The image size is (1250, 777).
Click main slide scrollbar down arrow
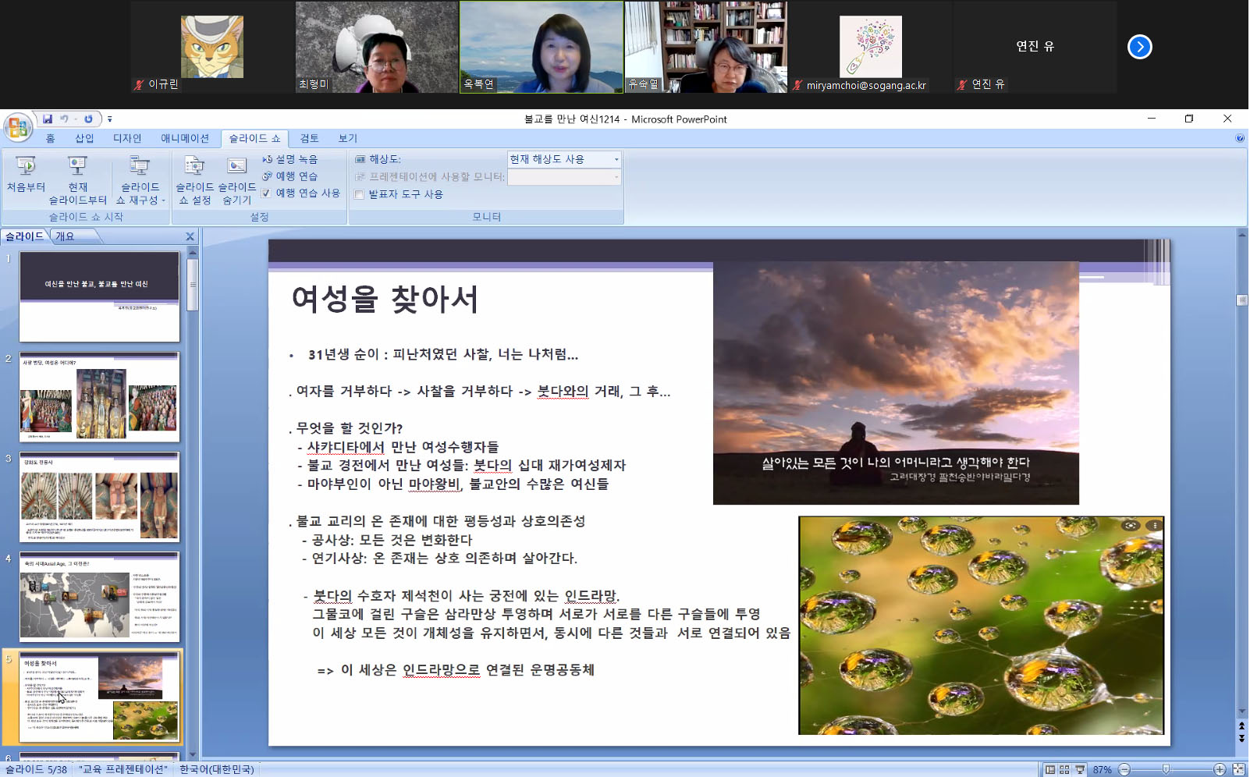click(x=1241, y=711)
